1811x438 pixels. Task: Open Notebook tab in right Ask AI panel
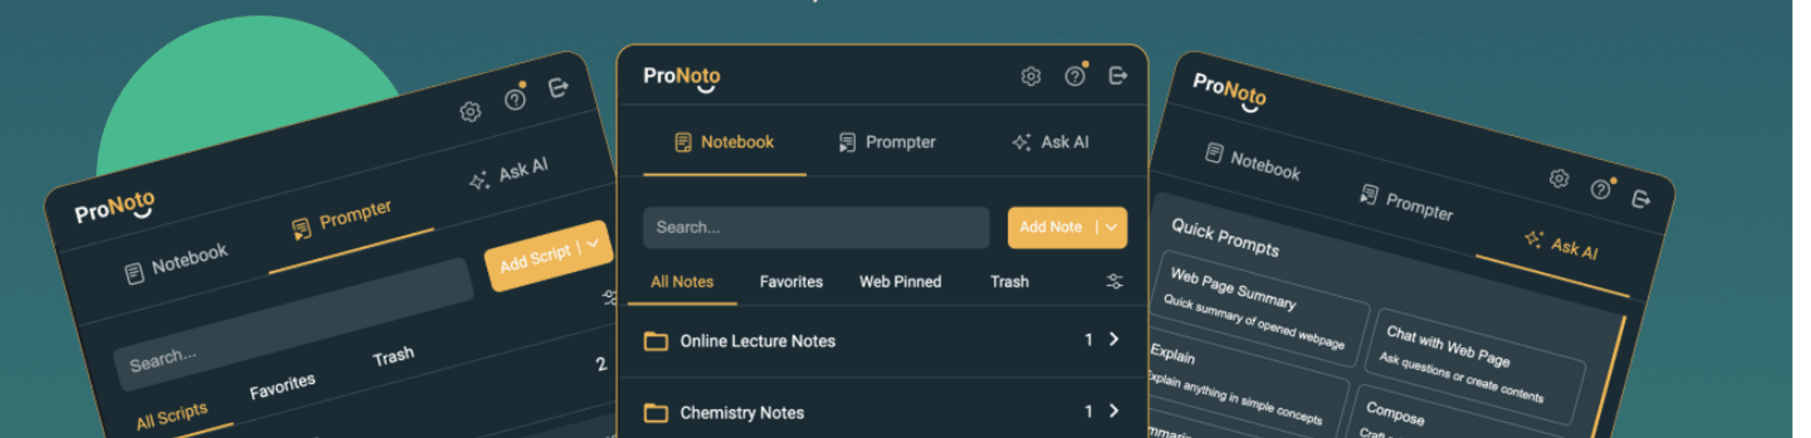(x=1253, y=162)
